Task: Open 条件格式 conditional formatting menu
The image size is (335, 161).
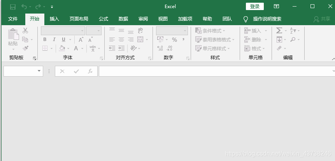Action: tap(210, 31)
